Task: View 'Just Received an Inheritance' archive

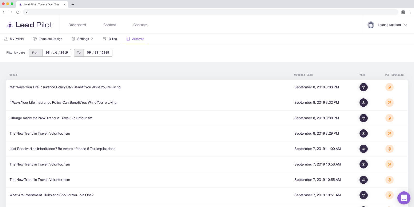Action: (x=363, y=149)
